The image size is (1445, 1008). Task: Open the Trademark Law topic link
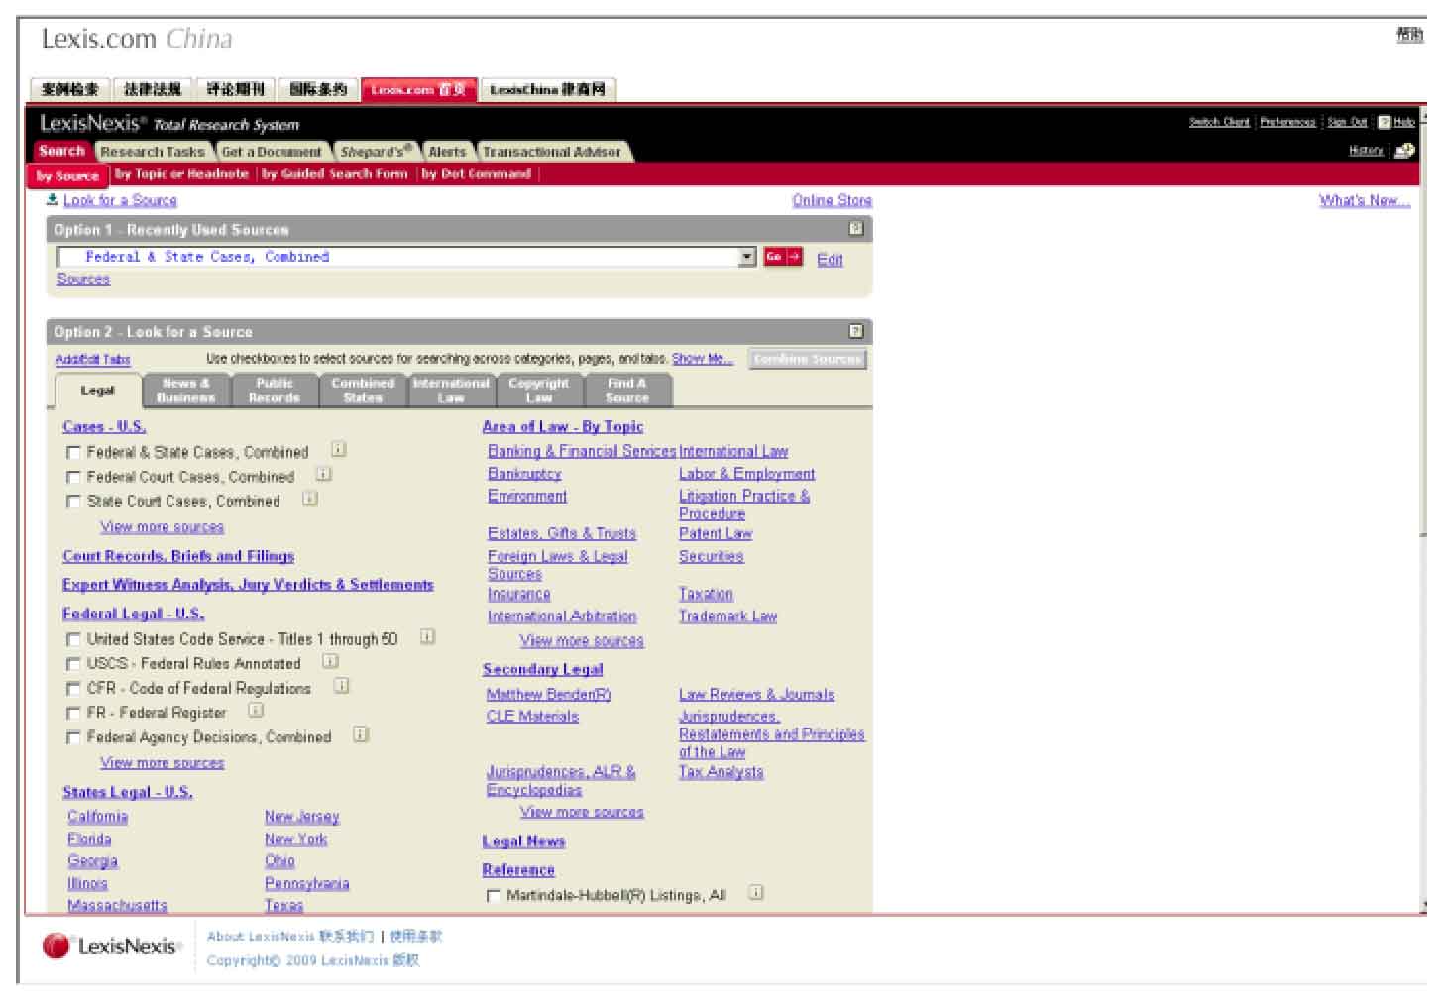click(727, 616)
